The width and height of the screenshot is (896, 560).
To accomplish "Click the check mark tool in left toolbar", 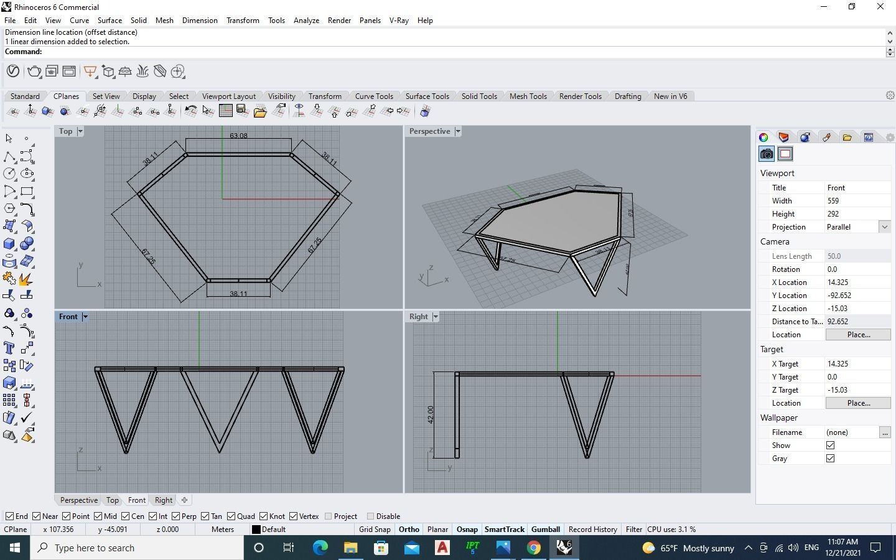I will 27,418.
